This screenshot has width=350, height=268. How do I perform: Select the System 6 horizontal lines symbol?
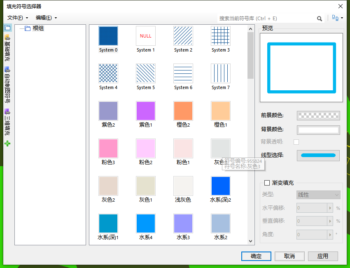tap(183, 73)
